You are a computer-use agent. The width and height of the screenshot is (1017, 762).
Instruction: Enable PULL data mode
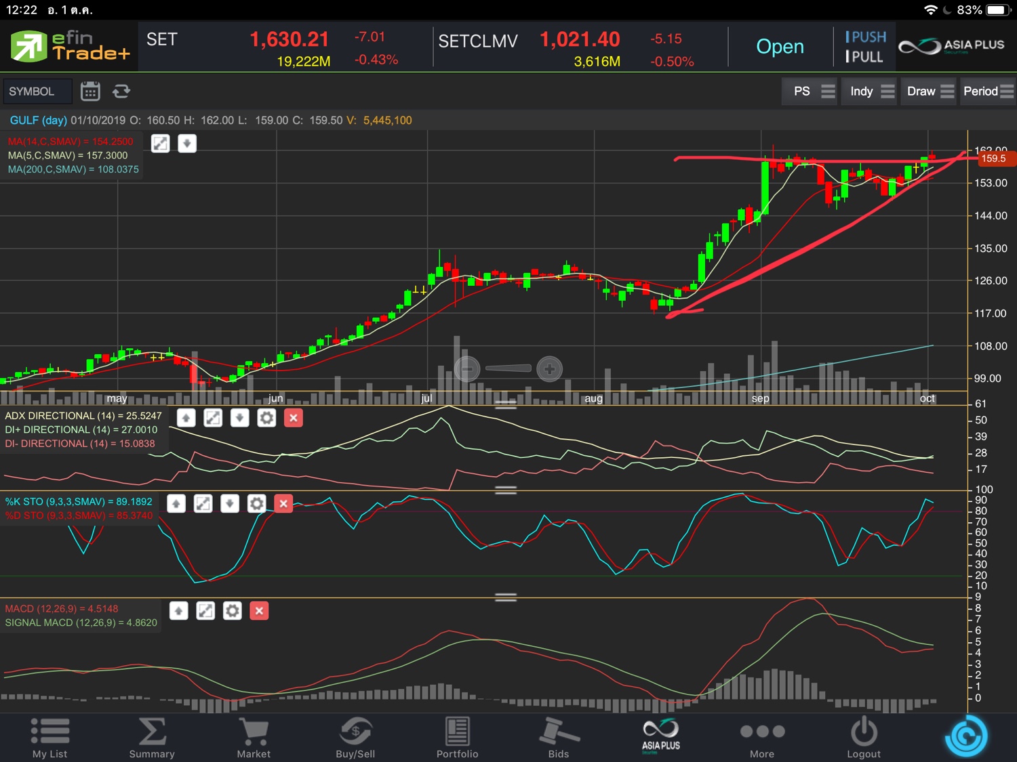click(864, 57)
